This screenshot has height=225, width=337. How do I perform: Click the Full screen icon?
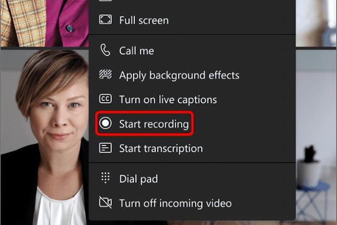click(105, 19)
